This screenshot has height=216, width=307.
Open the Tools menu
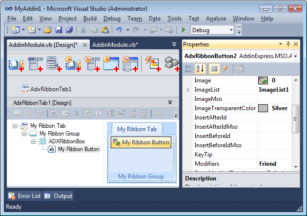(174, 19)
